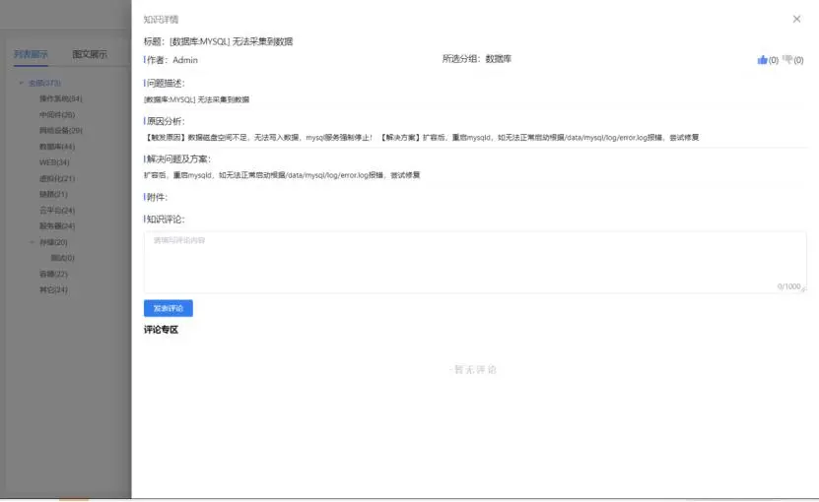Viewport: 819px width, 502px height.
Task: Click the 问题描述 section heading
Action: 165,83
